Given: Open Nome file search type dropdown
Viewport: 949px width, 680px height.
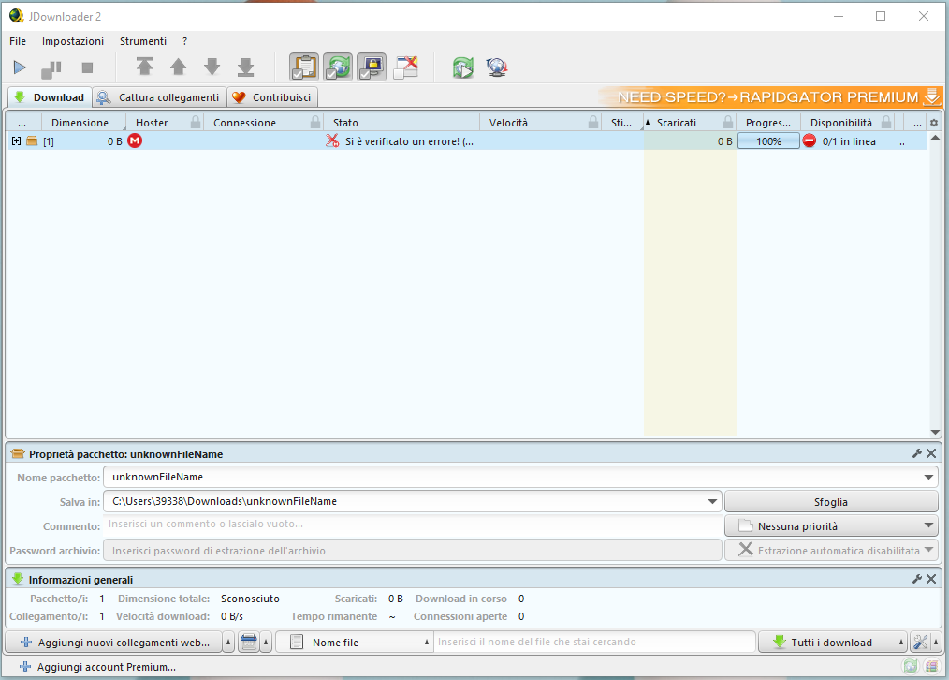Looking at the screenshot, I should [354, 643].
